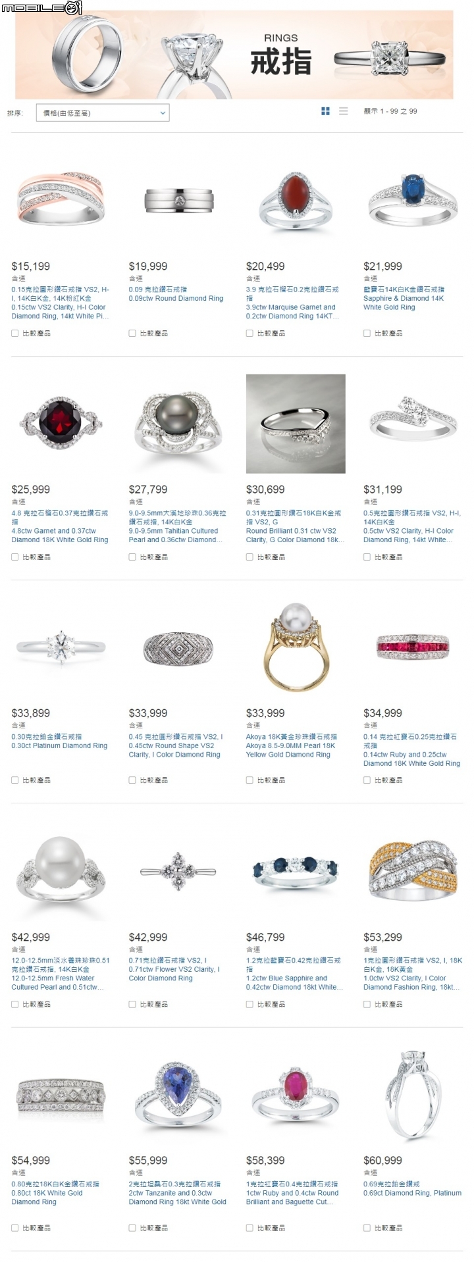Viewport: 474px width, 1262px height.
Task: Switch to list view icon
Action: pyautogui.click(x=344, y=111)
